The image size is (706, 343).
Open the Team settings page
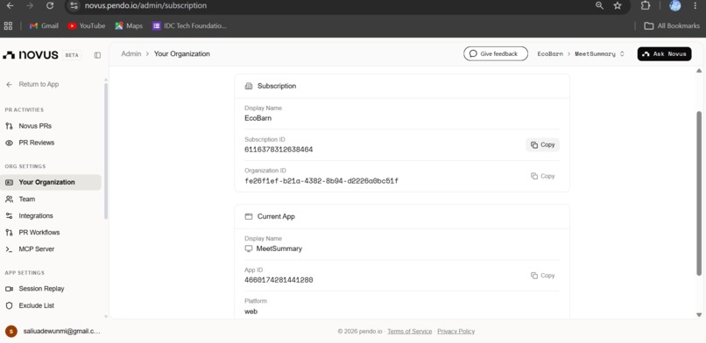tap(27, 199)
